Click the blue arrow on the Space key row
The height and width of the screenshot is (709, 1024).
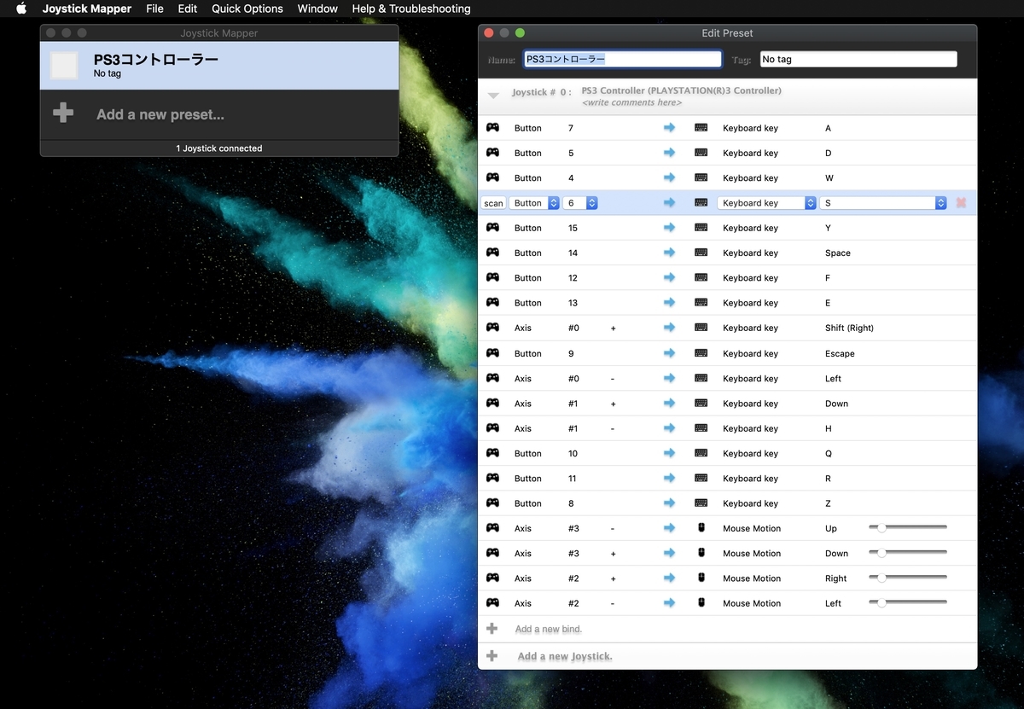coord(669,253)
